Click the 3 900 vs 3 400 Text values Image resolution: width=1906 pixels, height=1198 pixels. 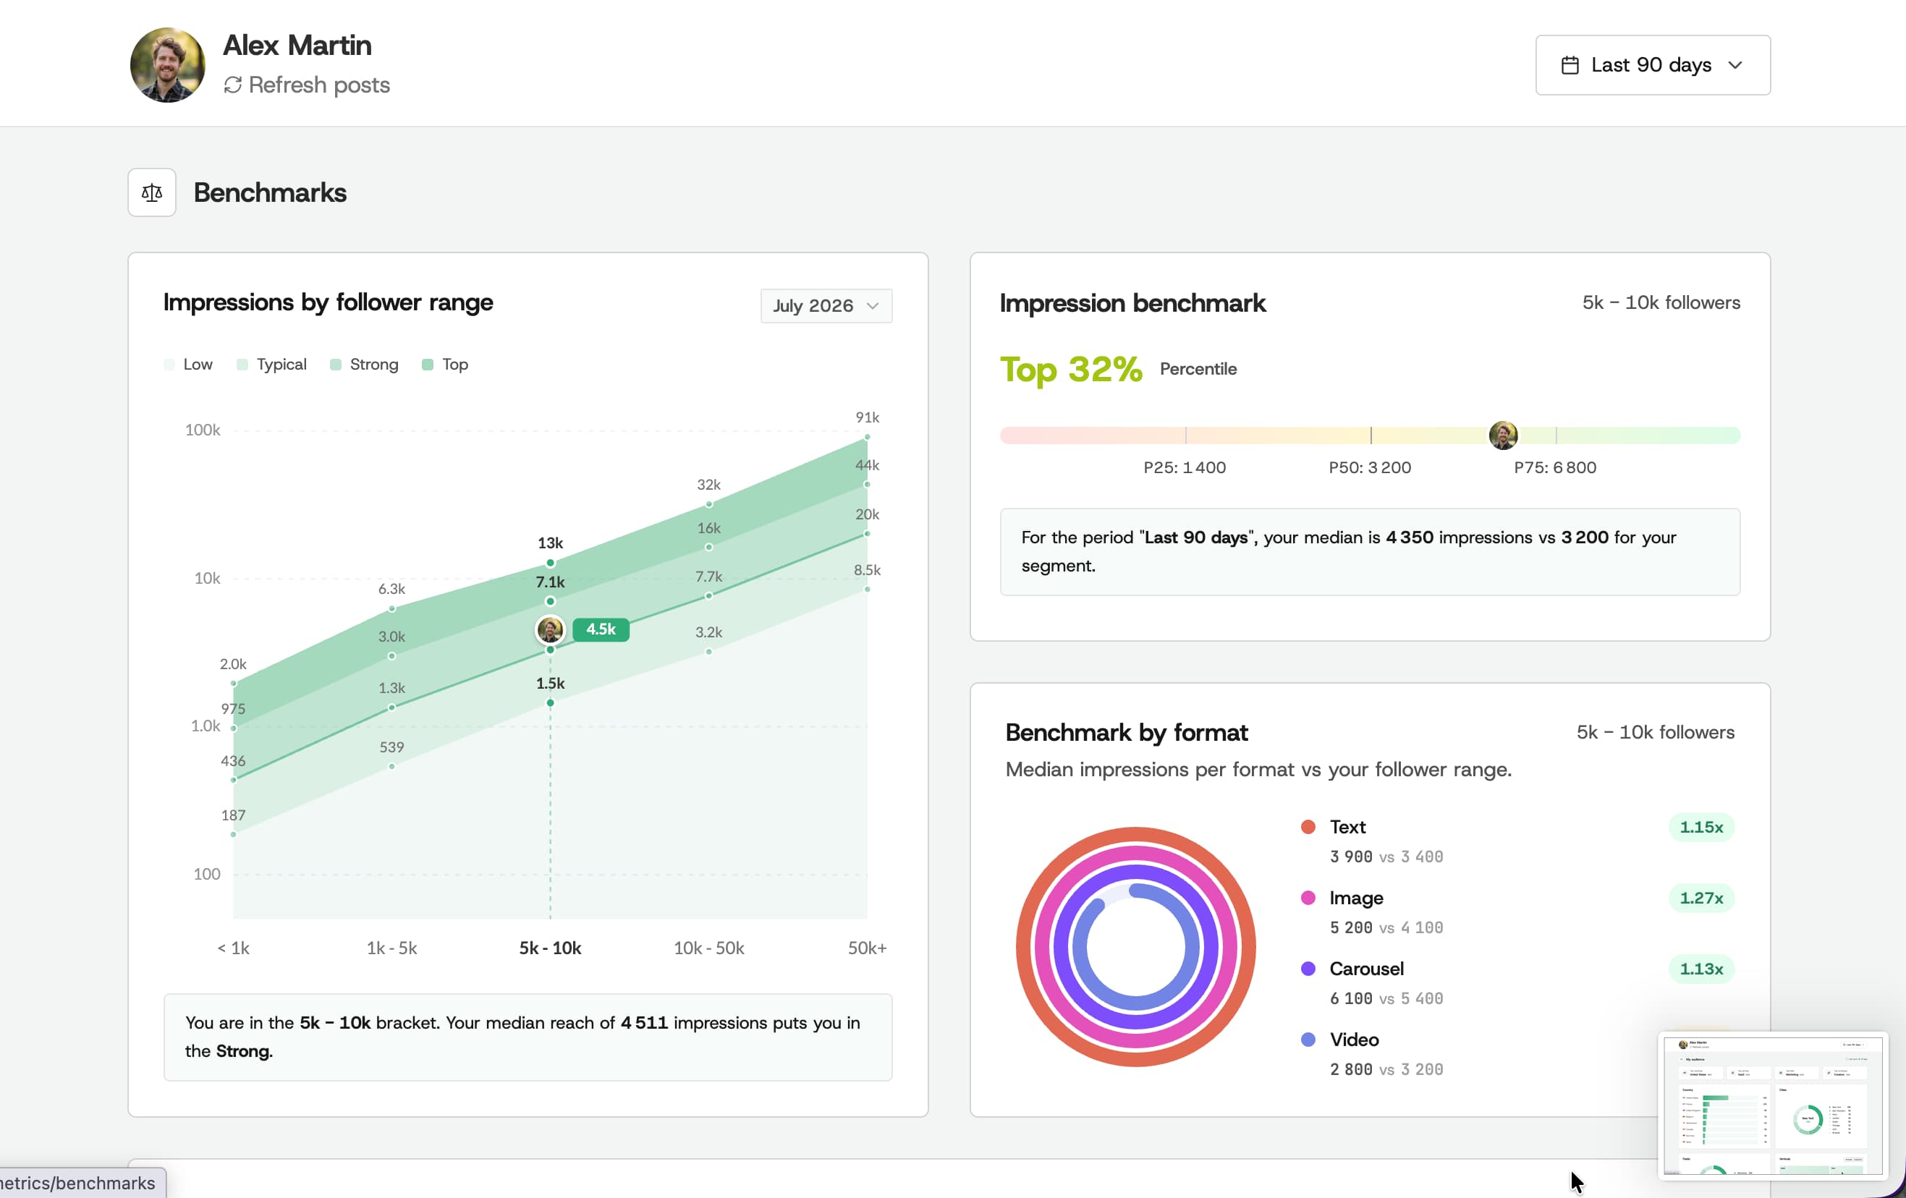point(1386,856)
